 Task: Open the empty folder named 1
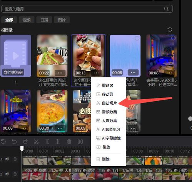pos(16,56)
